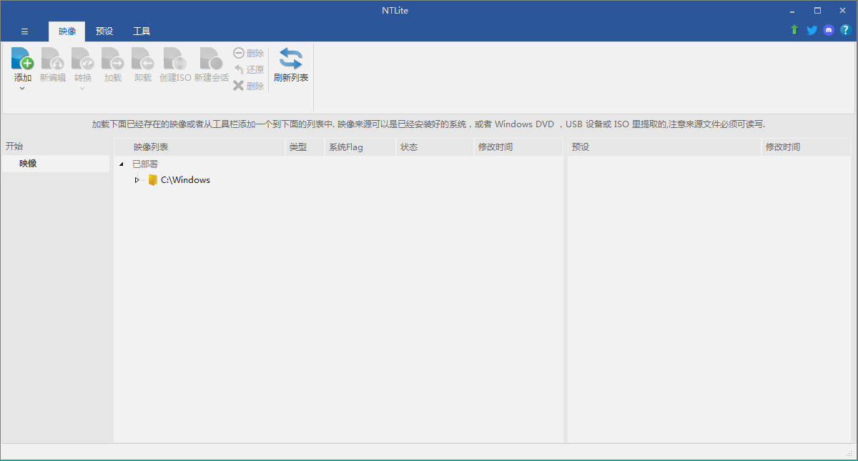The image size is (858, 461).
Task: Click the blue question mark help icon
Action: tap(845, 30)
